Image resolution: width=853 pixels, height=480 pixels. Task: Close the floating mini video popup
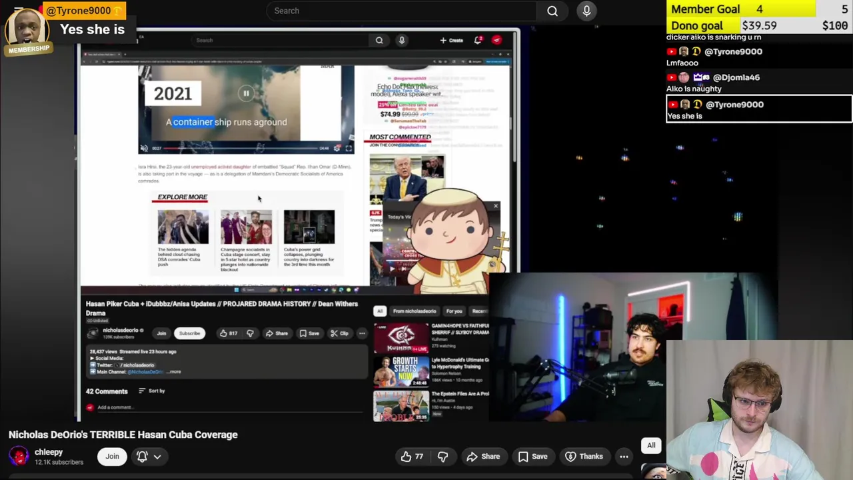(495, 206)
